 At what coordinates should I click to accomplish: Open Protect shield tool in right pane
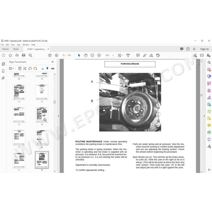click(209, 139)
